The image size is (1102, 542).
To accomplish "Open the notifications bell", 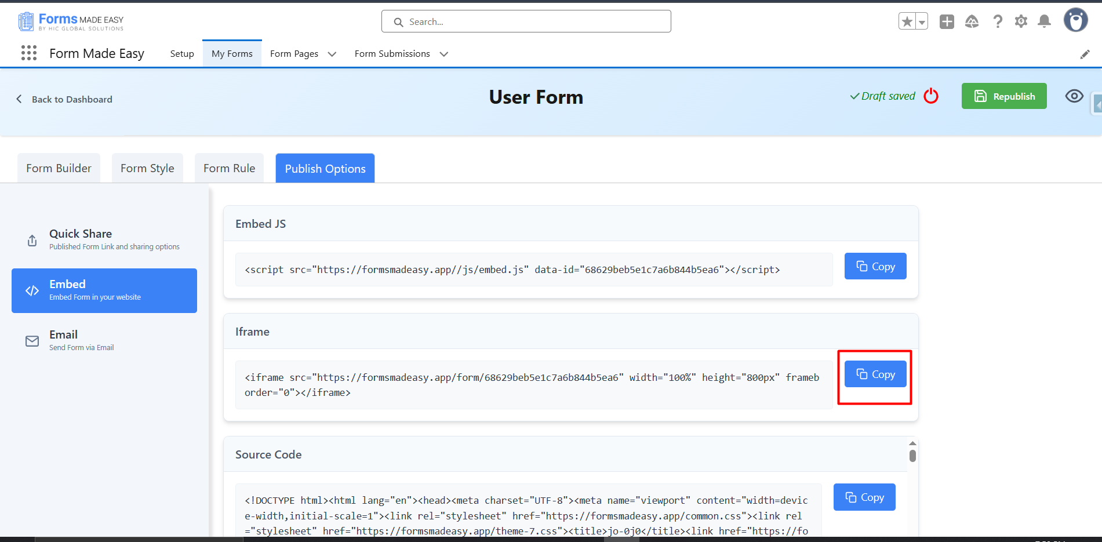I will (x=1044, y=21).
